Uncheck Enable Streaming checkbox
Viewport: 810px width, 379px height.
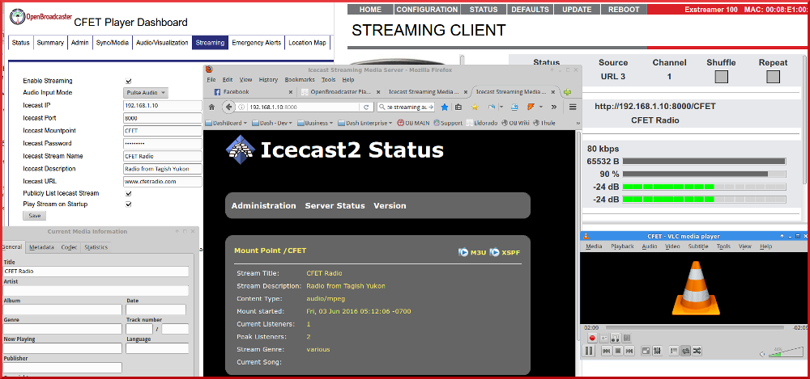pos(129,81)
